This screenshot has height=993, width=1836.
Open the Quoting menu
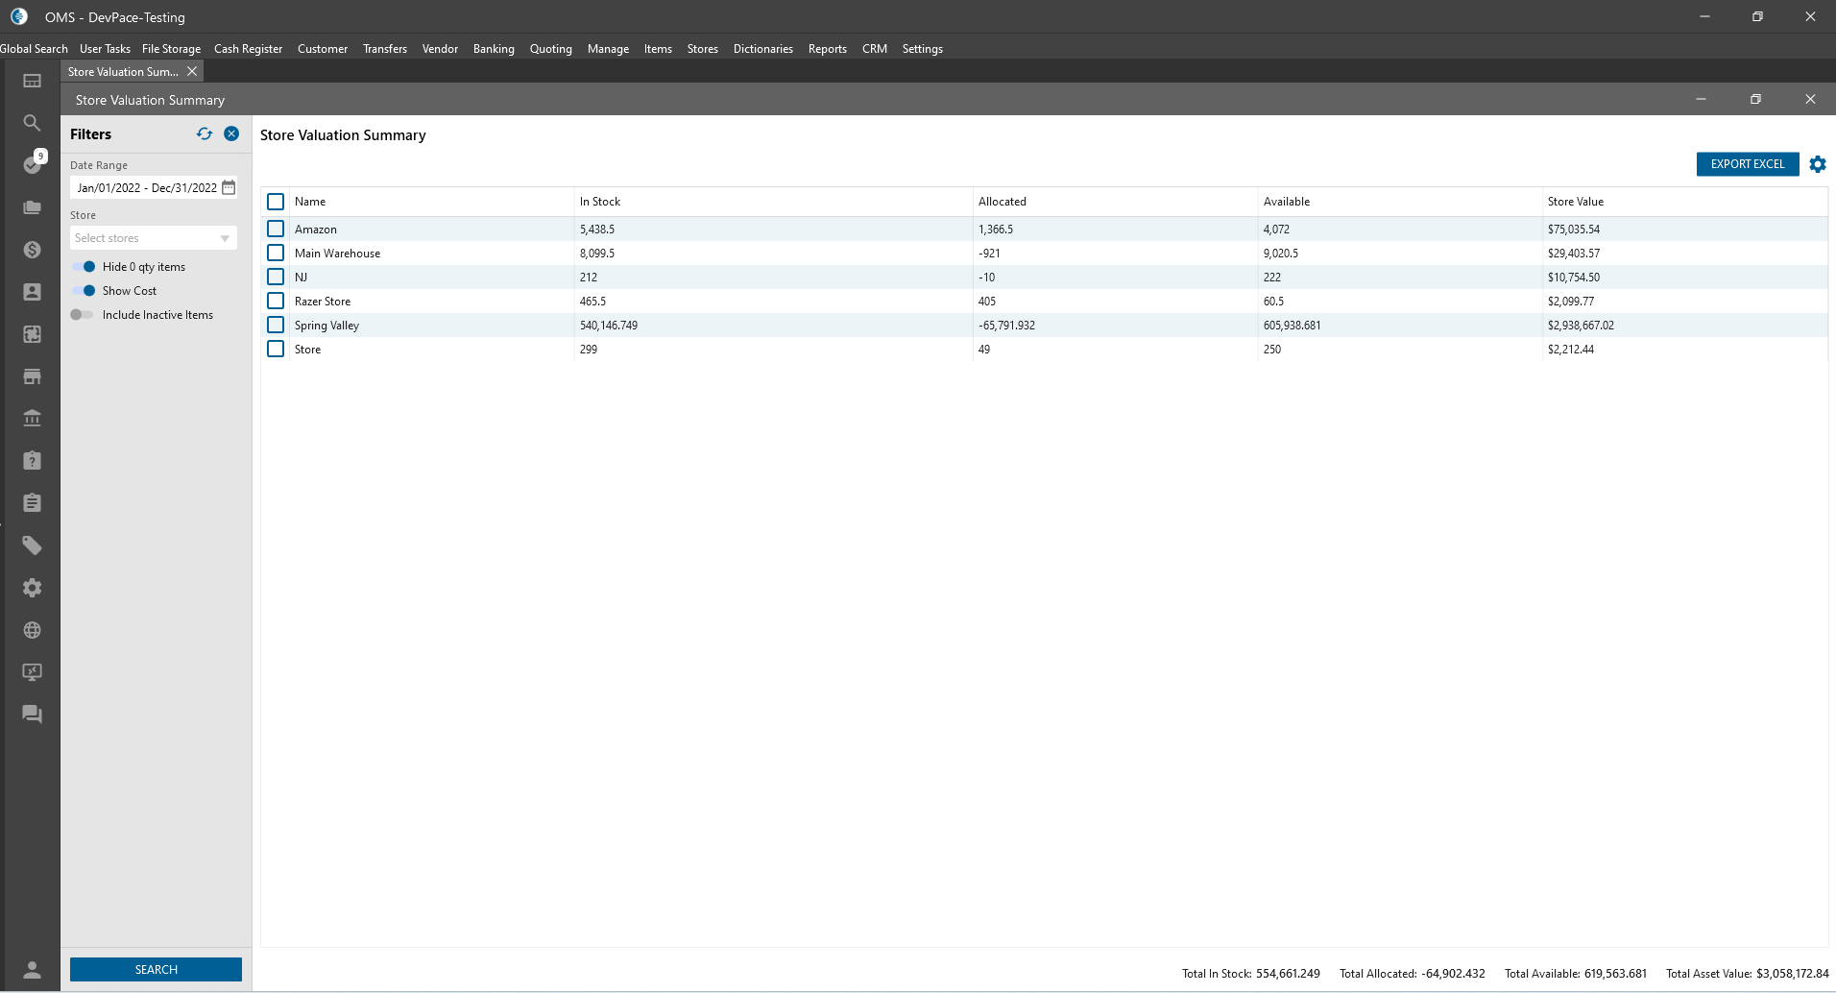coord(550,49)
